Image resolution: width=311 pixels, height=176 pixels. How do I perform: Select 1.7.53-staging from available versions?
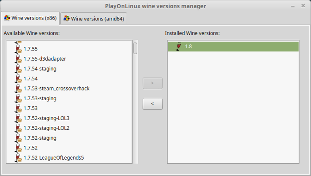click(x=40, y=98)
